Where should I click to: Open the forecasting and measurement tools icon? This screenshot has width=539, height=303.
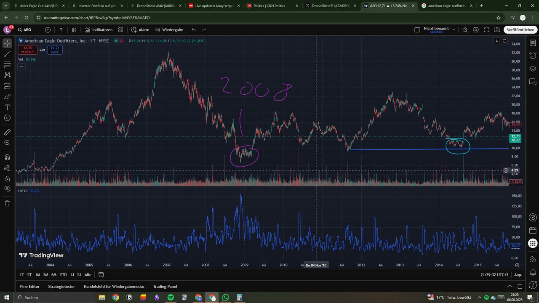[7, 86]
